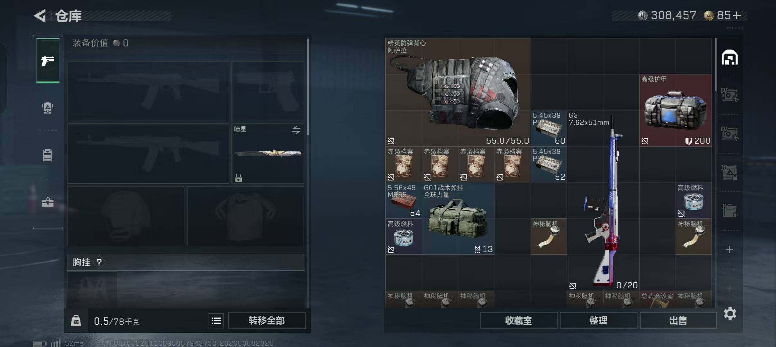
Task: Go back using the arrow beside 仓库
Action: [40, 16]
